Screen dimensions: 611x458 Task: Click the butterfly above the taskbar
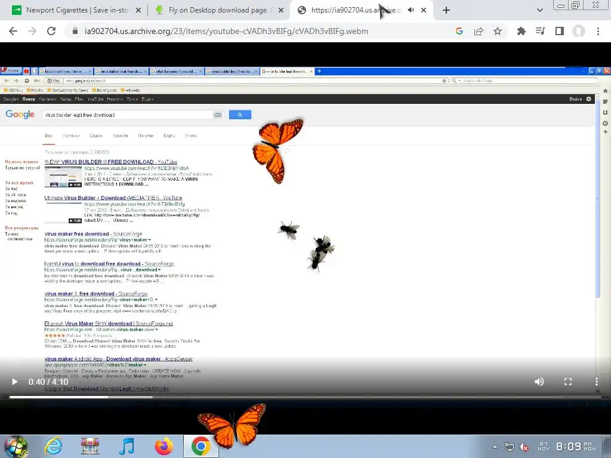pos(233,426)
